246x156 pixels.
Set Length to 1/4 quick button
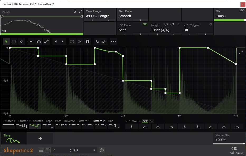pyautogui.click(x=166, y=25)
